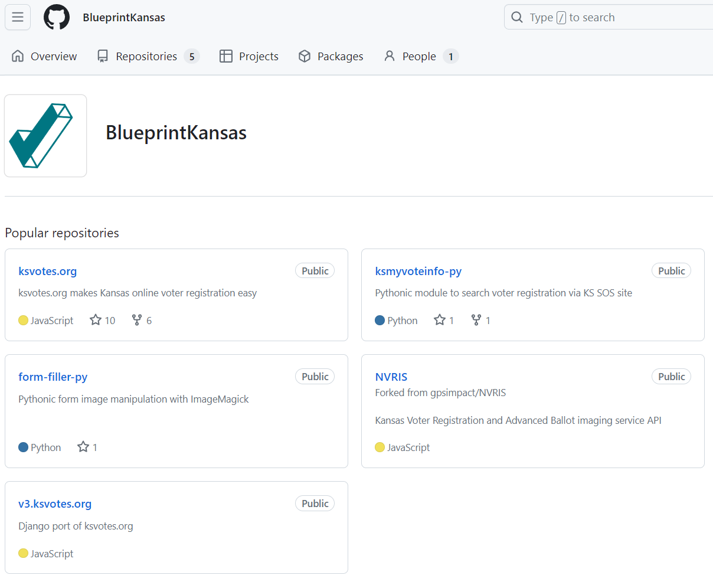
Task: Open the Overview tab
Action: (44, 56)
